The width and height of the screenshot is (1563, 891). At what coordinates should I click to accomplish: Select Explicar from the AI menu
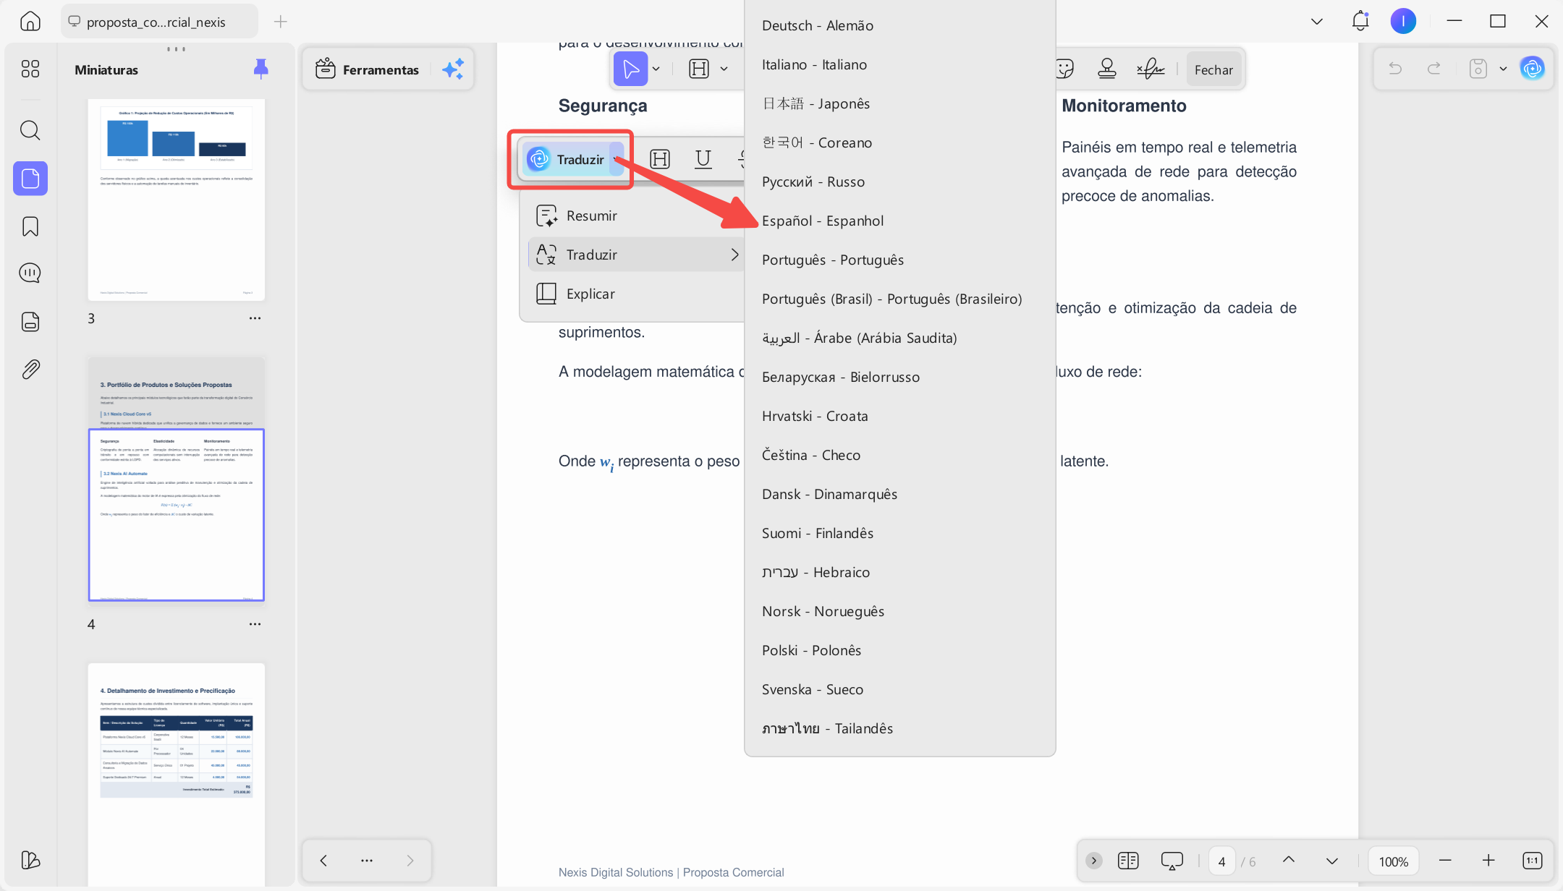click(x=633, y=294)
